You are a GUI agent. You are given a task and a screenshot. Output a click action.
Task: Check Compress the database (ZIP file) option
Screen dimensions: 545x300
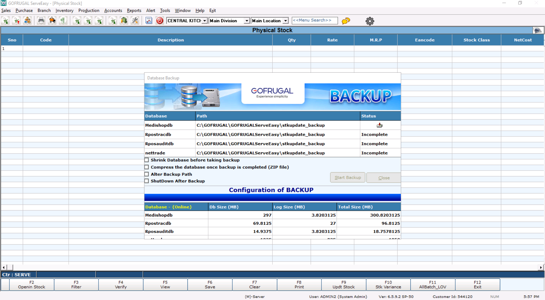[147, 167]
